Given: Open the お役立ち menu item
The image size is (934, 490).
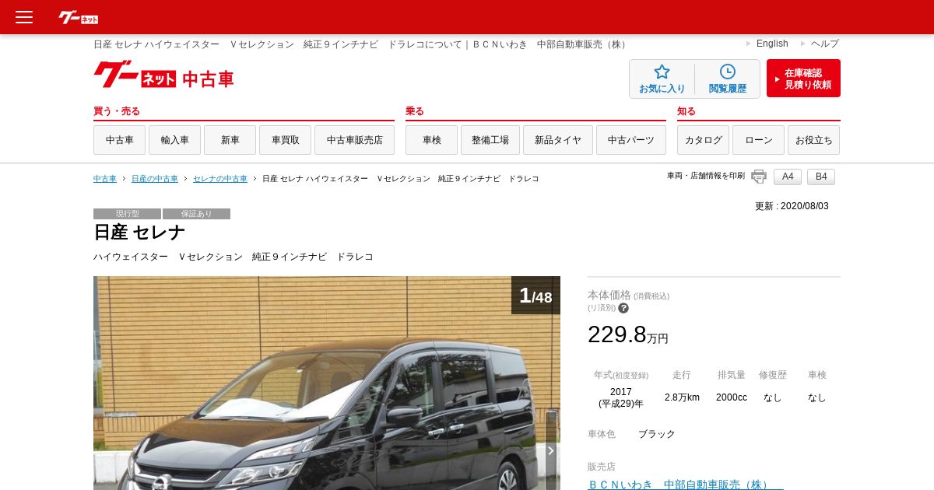Looking at the screenshot, I should [813, 140].
